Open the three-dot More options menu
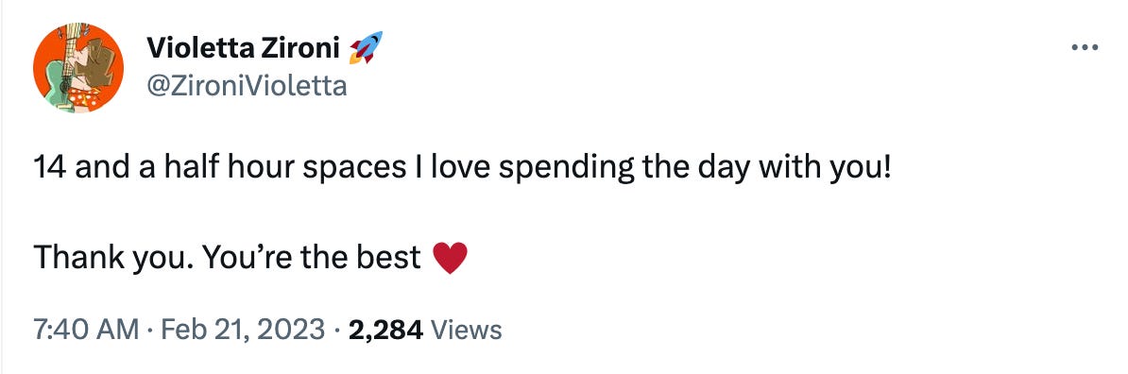The width and height of the screenshot is (1128, 374). (1085, 48)
